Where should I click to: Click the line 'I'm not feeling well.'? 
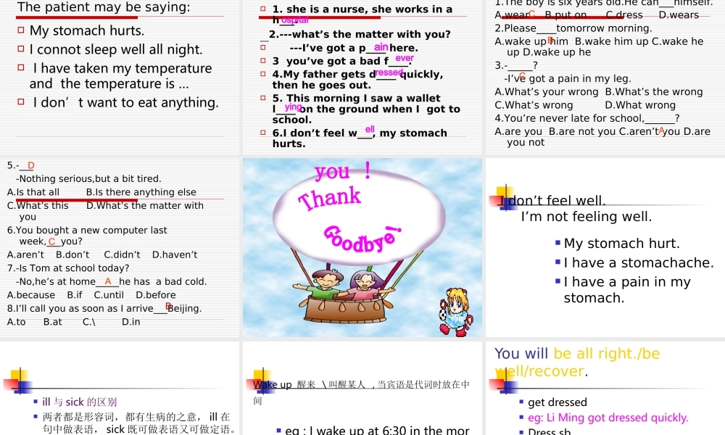[x=587, y=217]
